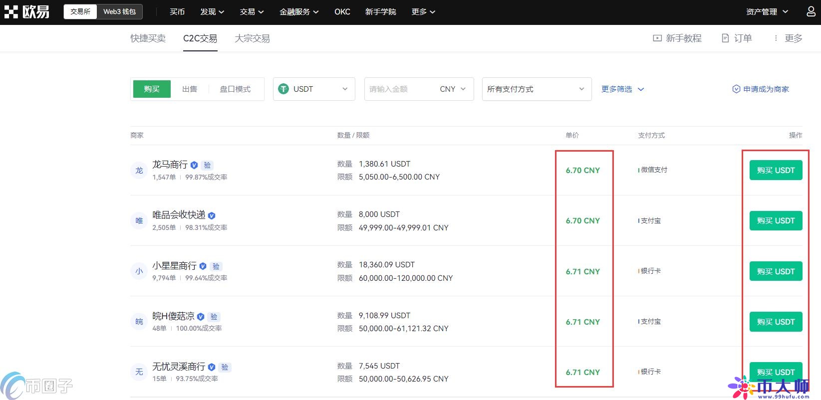Open the 更多 three-dot menu icon
This screenshot has height=400, width=821.
pos(776,38)
